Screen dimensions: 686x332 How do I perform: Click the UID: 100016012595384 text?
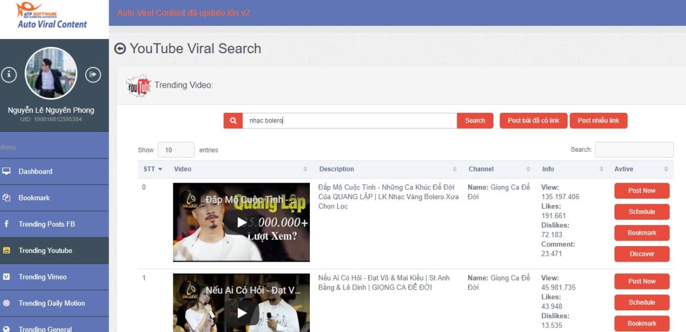[51, 120]
